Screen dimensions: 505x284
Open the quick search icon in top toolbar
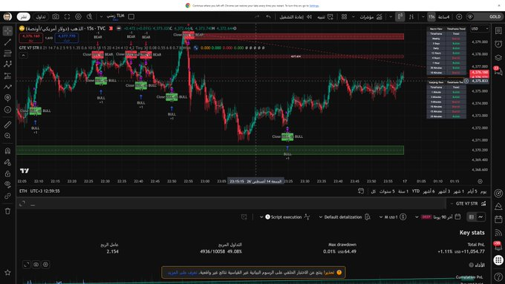click(x=90, y=16)
